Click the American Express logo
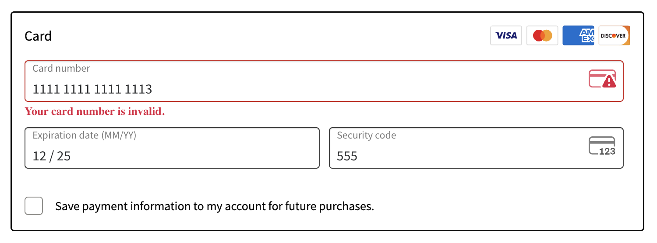657x243 pixels. (578, 35)
